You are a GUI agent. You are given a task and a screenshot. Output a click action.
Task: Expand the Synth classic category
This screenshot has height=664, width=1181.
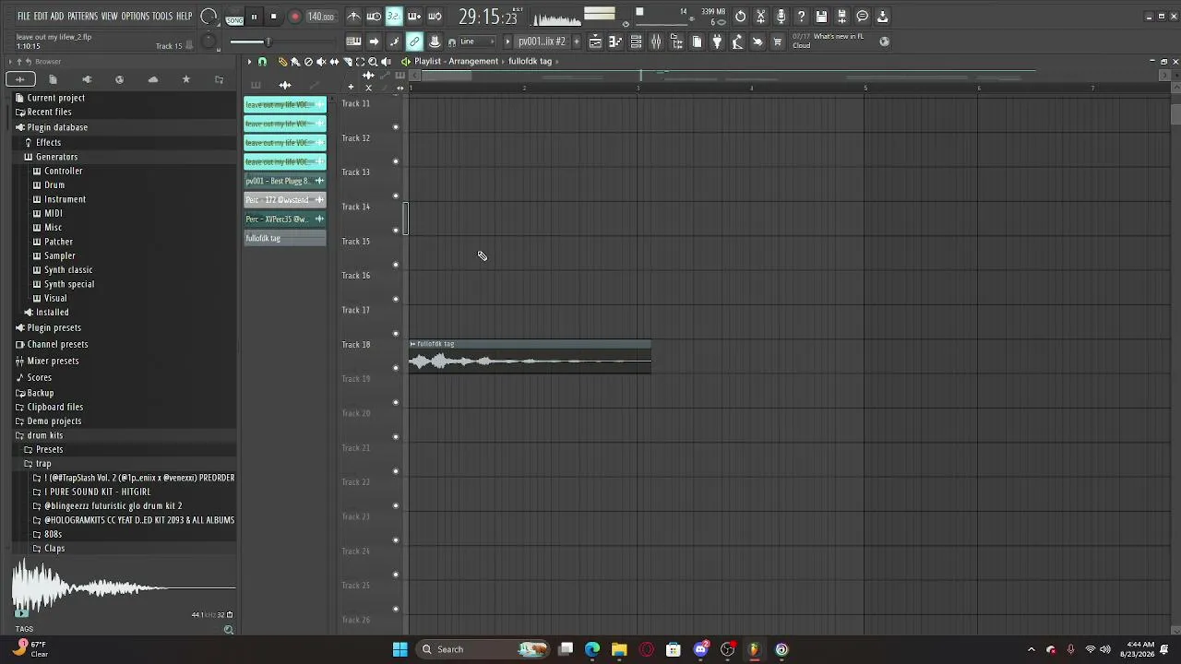point(68,270)
